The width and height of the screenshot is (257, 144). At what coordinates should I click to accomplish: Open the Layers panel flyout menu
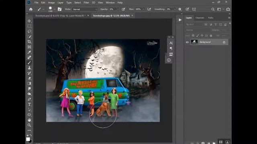[229, 18]
